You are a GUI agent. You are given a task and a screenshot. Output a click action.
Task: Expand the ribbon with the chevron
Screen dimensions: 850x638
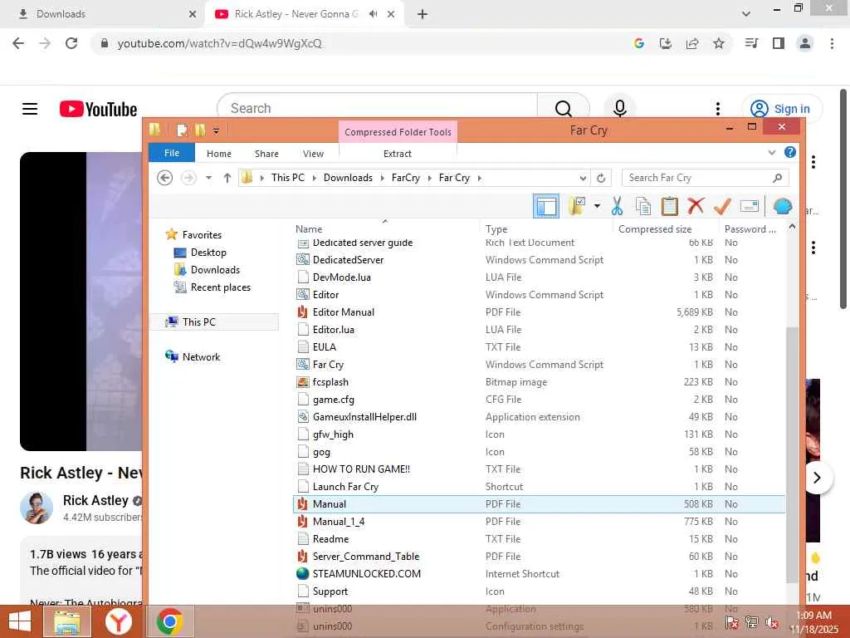772,153
